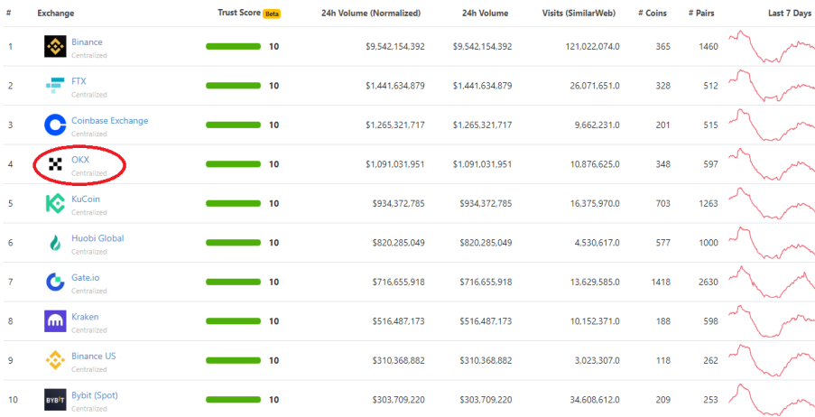This screenshot has width=815, height=417.
Task: Sort by 24h Volume (Normalized) header
Action: (371, 13)
